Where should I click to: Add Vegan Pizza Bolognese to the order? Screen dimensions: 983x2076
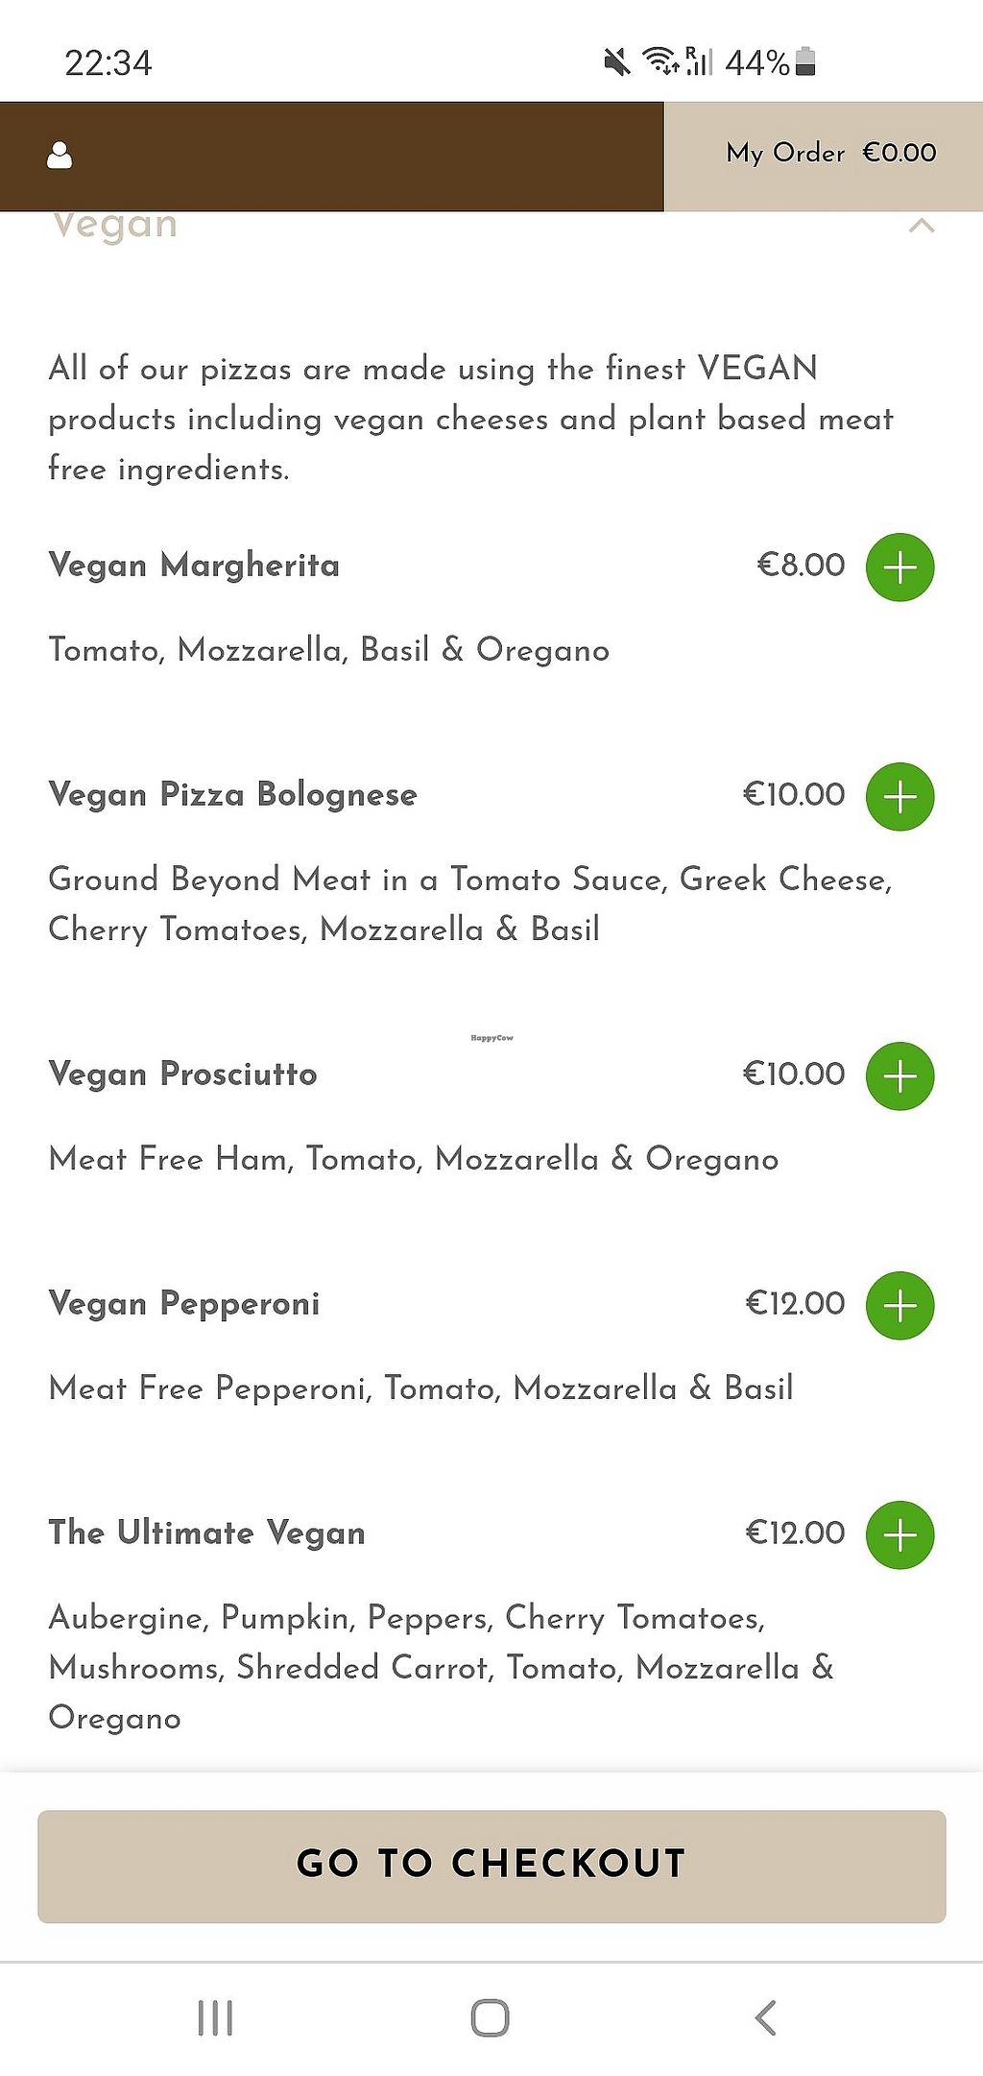click(899, 797)
